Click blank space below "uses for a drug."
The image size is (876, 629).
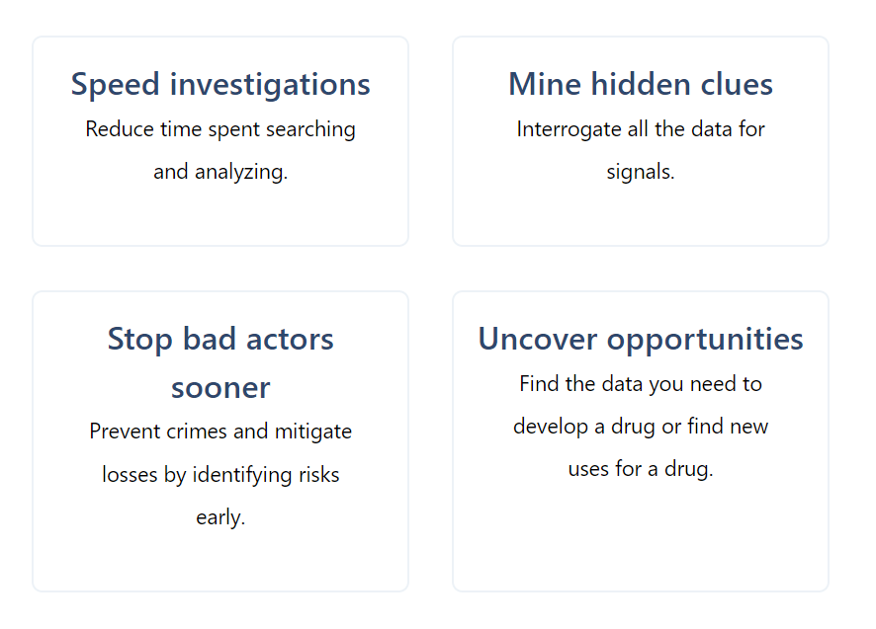click(x=641, y=533)
